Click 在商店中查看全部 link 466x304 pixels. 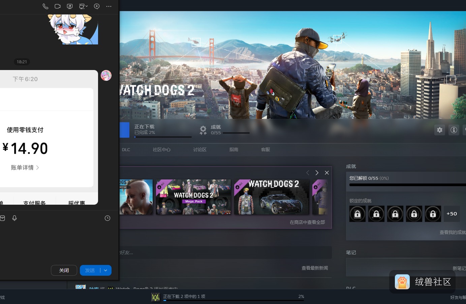pos(307,222)
